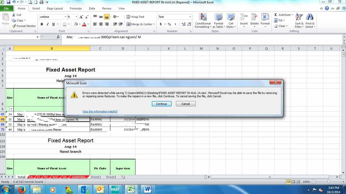
Task: Click the Windows Start button
Action: coord(6,190)
